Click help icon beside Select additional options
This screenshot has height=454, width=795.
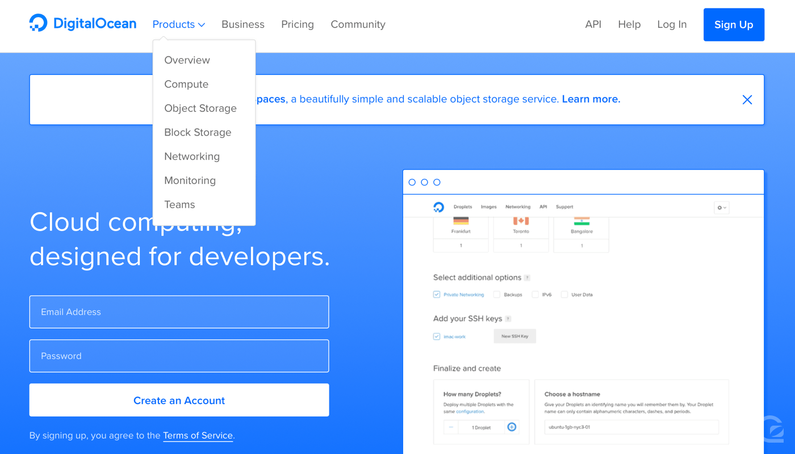click(527, 278)
